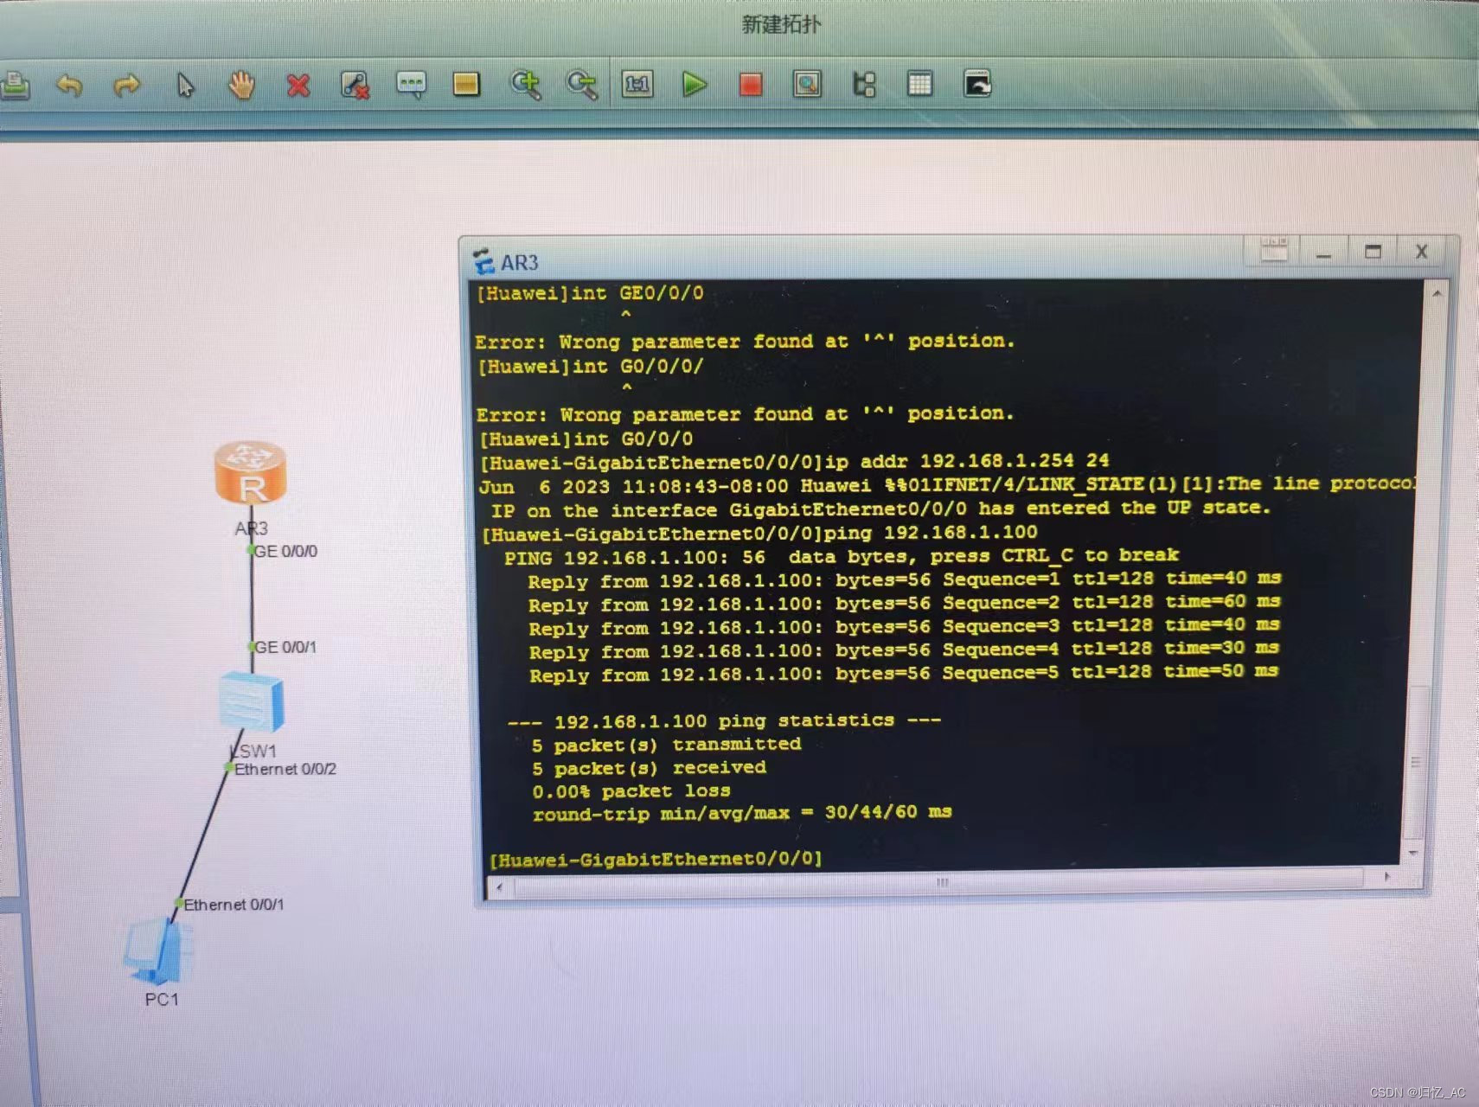Click the terminal vertical scroll up arrow
Viewport: 1479px width, 1107px height.
1437,294
